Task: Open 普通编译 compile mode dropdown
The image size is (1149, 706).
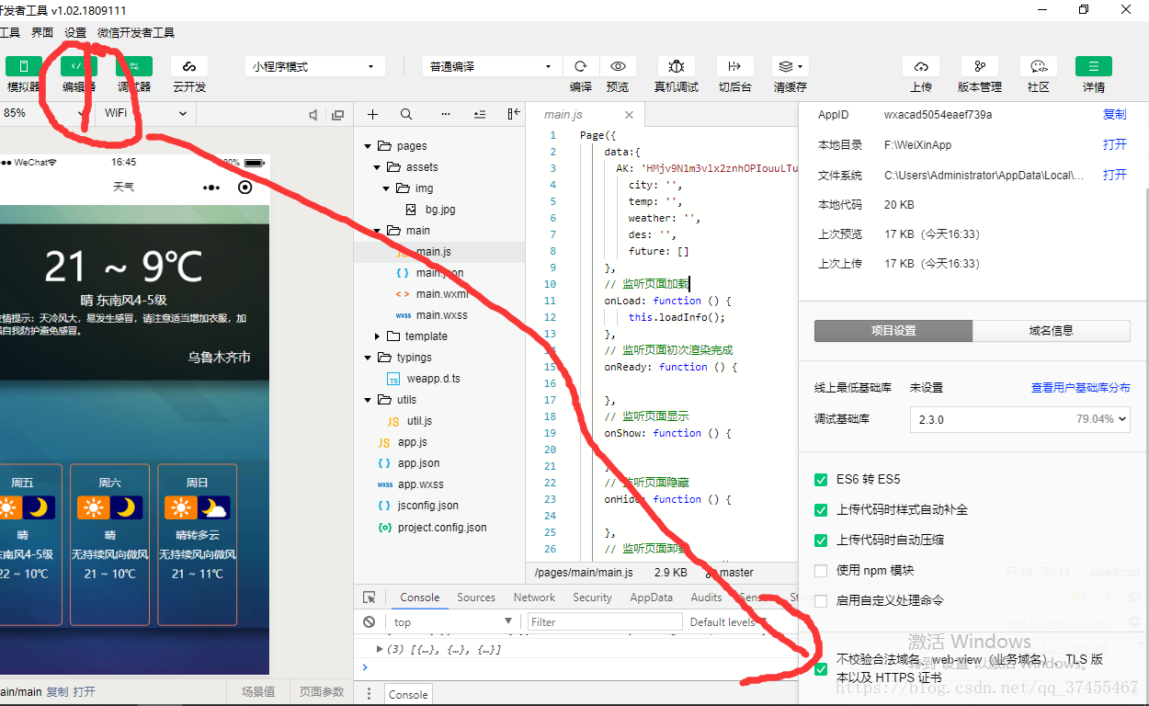Action: pos(491,66)
